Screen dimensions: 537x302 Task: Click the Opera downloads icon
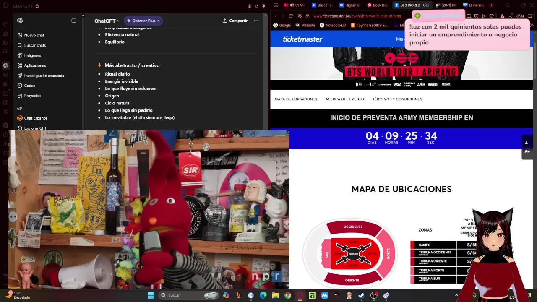click(x=510, y=16)
